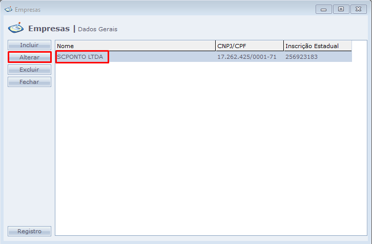Sort by the CNPJ/CPF column header

tap(249, 46)
